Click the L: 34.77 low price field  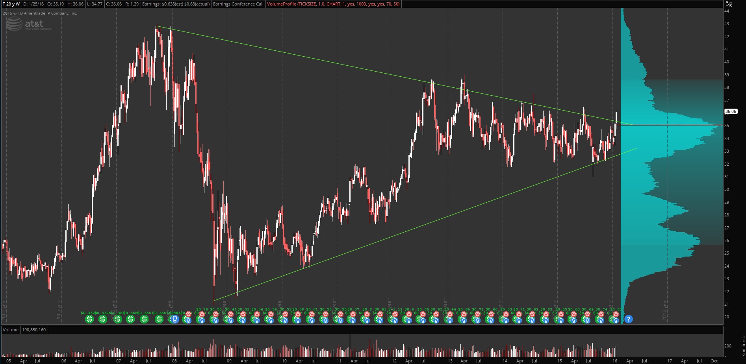coord(95,4)
